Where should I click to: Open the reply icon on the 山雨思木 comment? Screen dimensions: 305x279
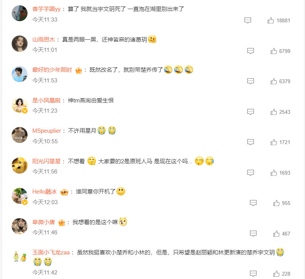(250, 51)
